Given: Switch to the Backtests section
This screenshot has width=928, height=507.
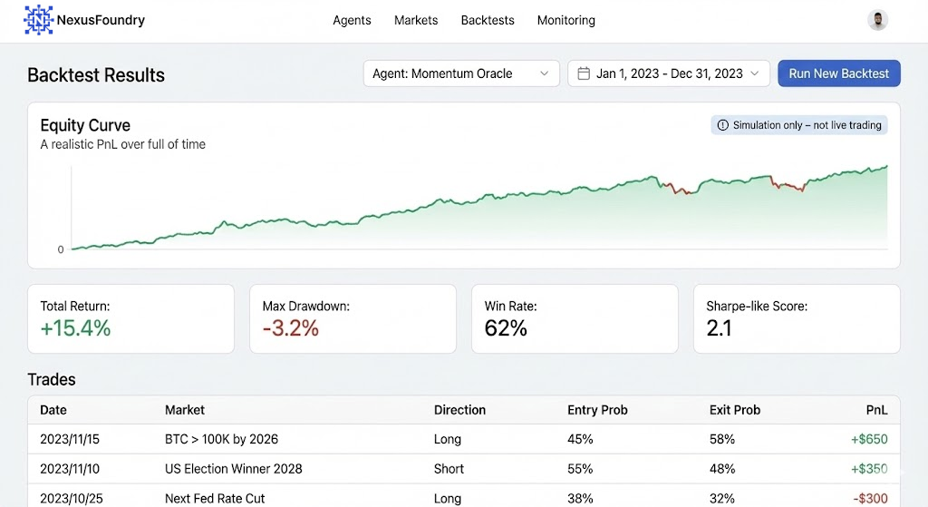Looking at the screenshot, I should pos(488,20).
